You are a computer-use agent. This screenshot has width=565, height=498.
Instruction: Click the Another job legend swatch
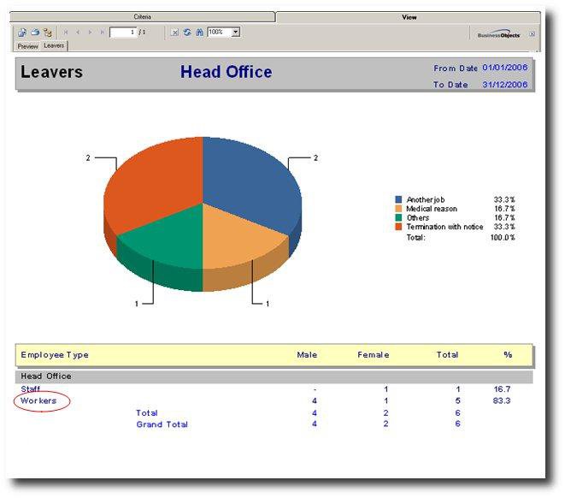click(x=398, y=199)
